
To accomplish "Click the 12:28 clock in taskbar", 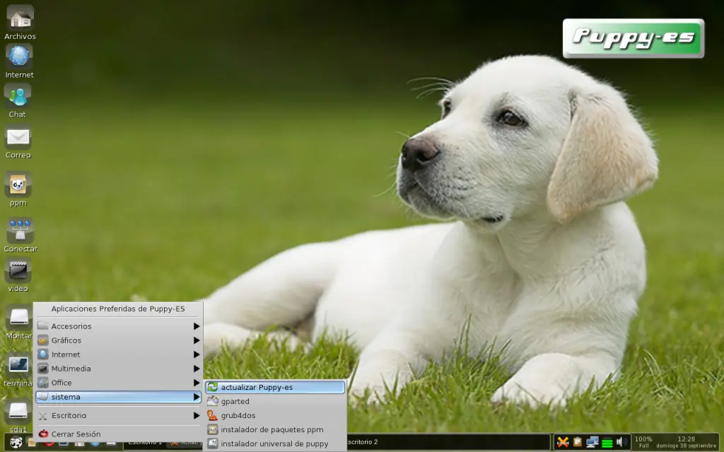I will click(686, 439).
